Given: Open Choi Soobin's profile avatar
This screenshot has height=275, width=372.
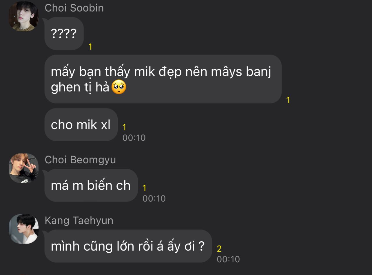Looking at the screenshot, I should tap(23, 16).
